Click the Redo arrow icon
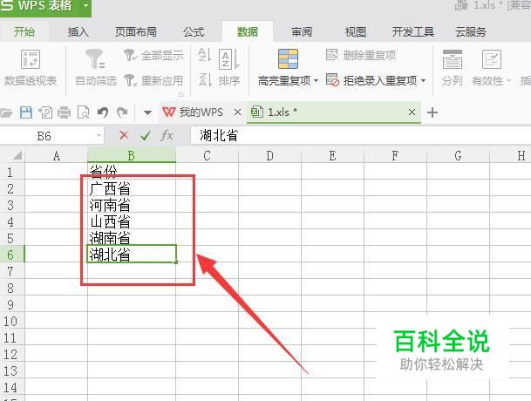The height and width of the screenshot is (401, 531). [x=122, y=112]
